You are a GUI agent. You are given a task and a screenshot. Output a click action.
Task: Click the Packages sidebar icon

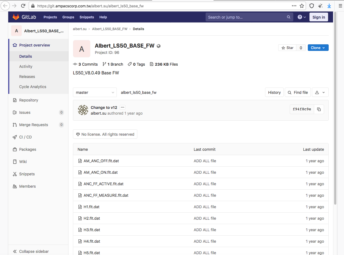[15, 149]
